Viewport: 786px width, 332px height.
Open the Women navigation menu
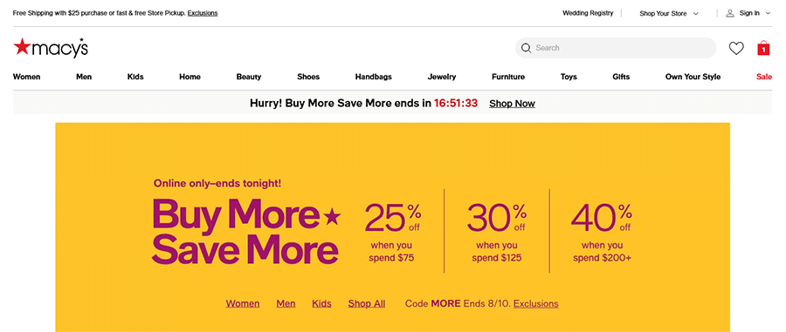[x=26, y=77]
